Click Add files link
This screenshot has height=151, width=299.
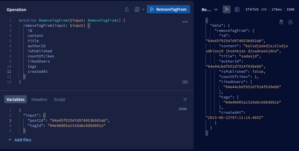[x=23, y=140]
